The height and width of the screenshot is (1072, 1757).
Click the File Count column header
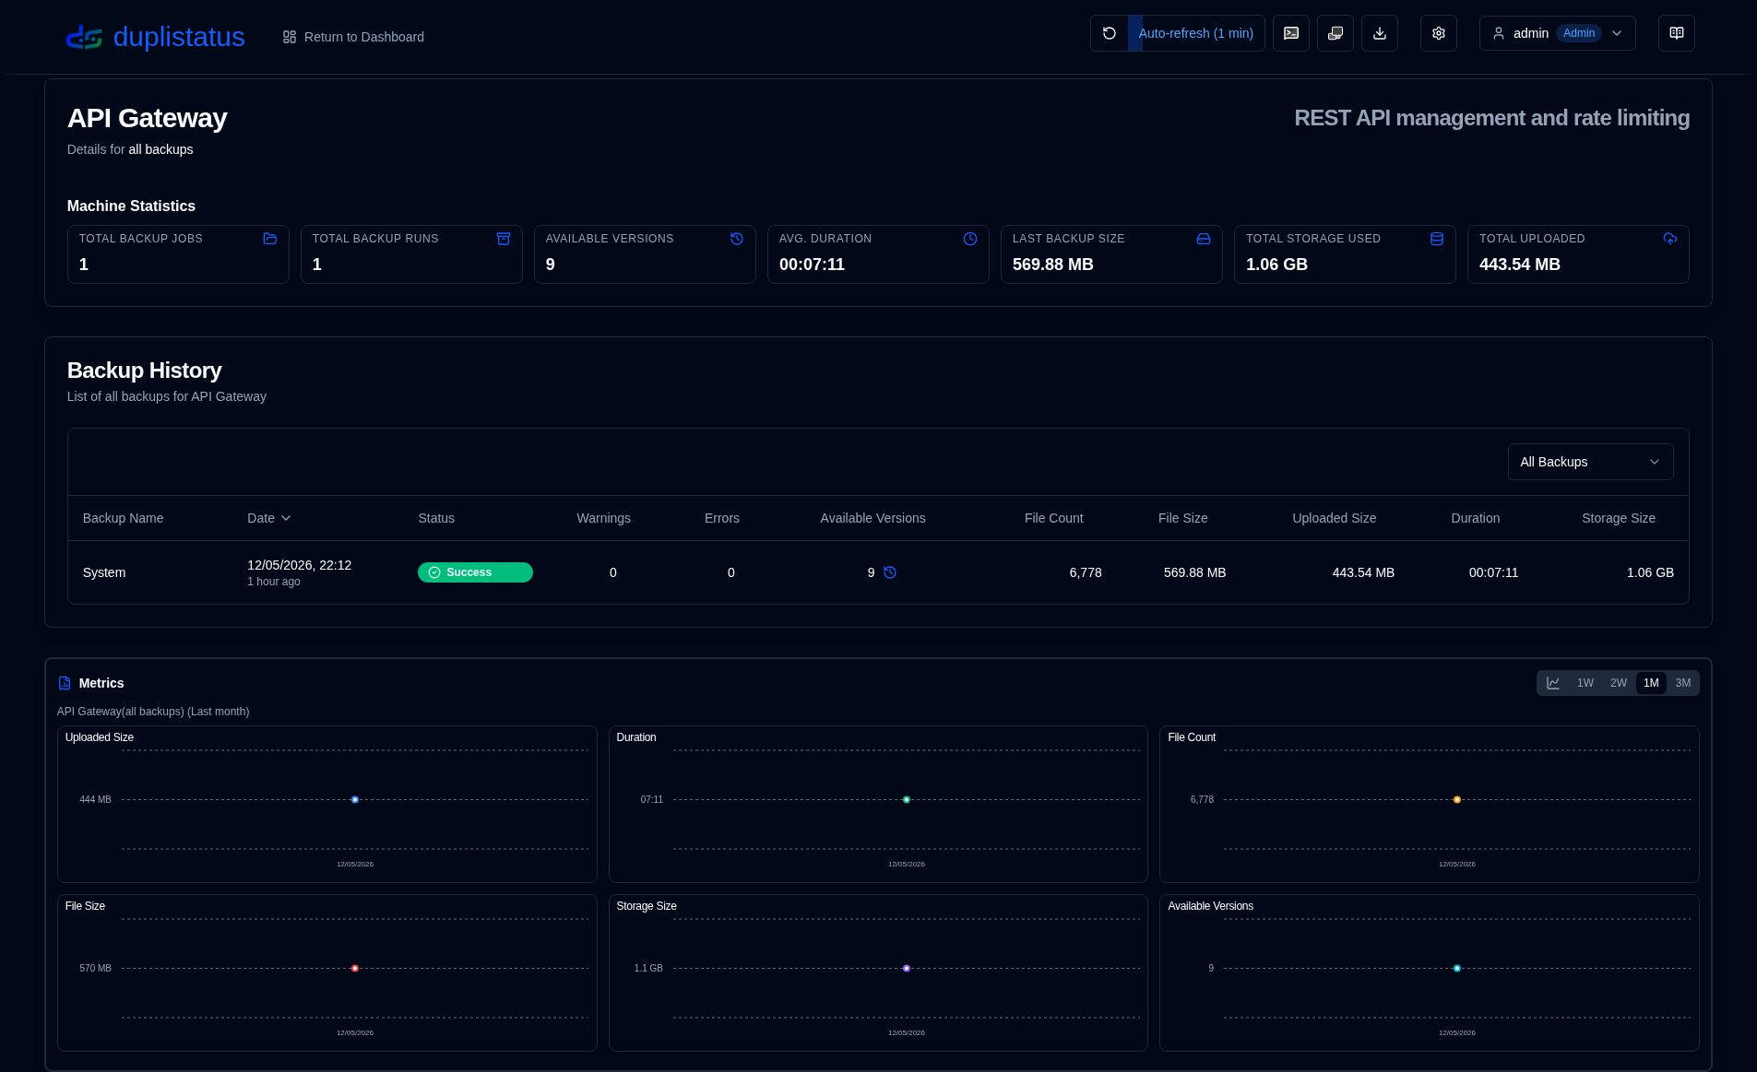tap(1054, 518)
